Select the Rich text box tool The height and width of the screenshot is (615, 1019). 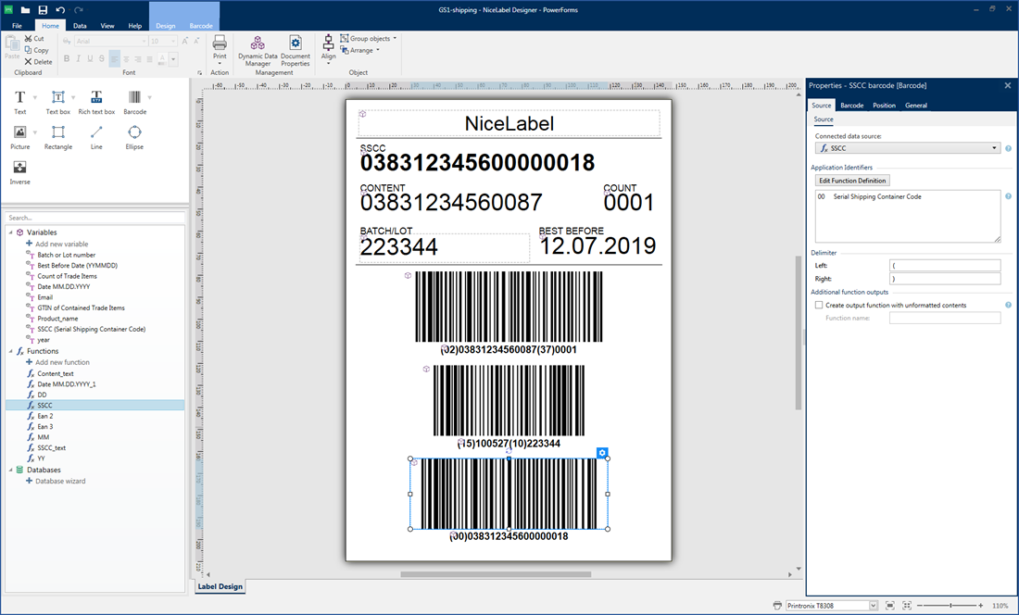pyautogui.click(x=96, y=101)
